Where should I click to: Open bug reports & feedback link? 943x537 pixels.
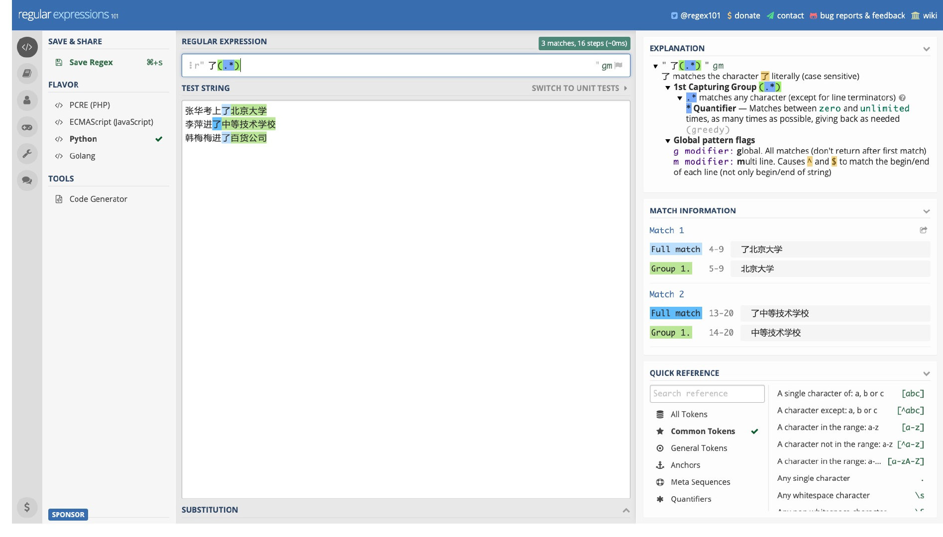857,15
